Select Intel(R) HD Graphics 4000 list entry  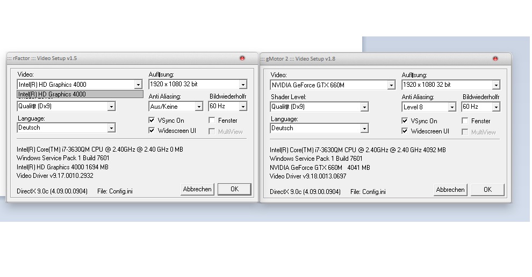click(80, 94)
